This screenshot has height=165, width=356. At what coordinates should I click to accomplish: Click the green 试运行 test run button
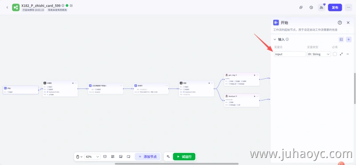184,157
